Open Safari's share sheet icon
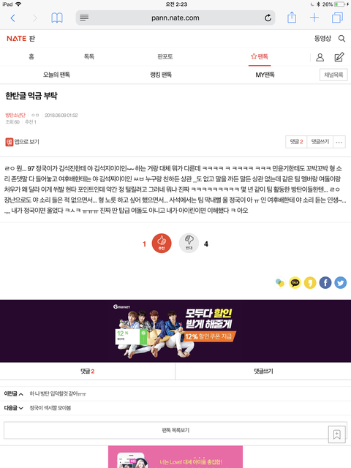Screen dimensions: 351x468 [292, 18]
